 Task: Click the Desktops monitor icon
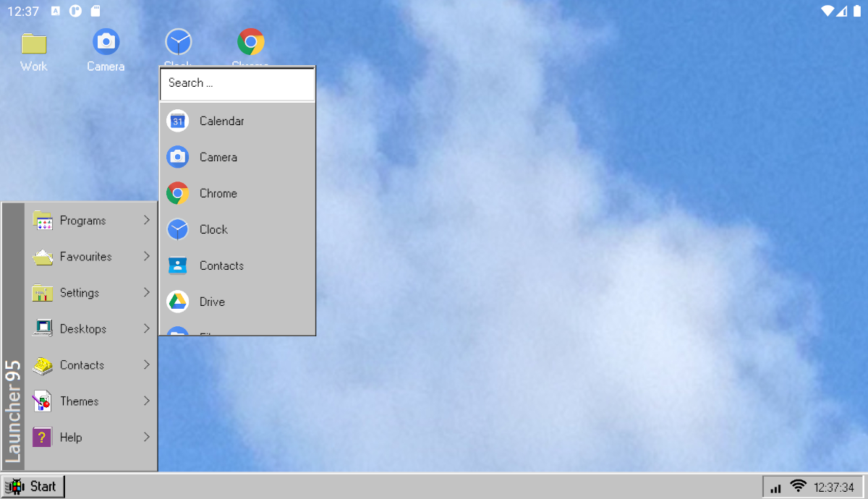pyautogui.click(x=43, y=328)
